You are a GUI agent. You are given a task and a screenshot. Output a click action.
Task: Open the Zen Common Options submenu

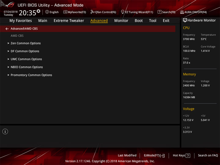point(26,43)
